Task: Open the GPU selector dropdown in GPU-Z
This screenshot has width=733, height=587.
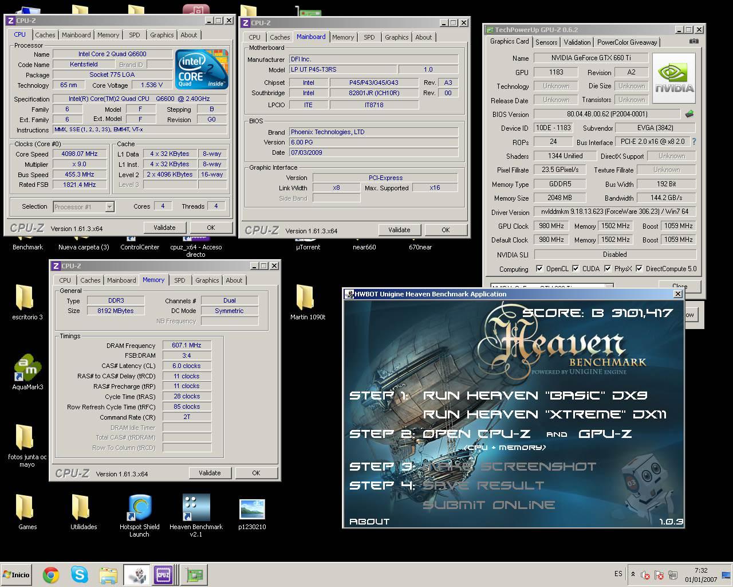Action: click(552, 285)
